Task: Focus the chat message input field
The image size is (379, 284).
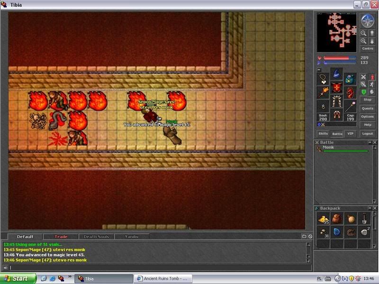Action: (160, 267)
